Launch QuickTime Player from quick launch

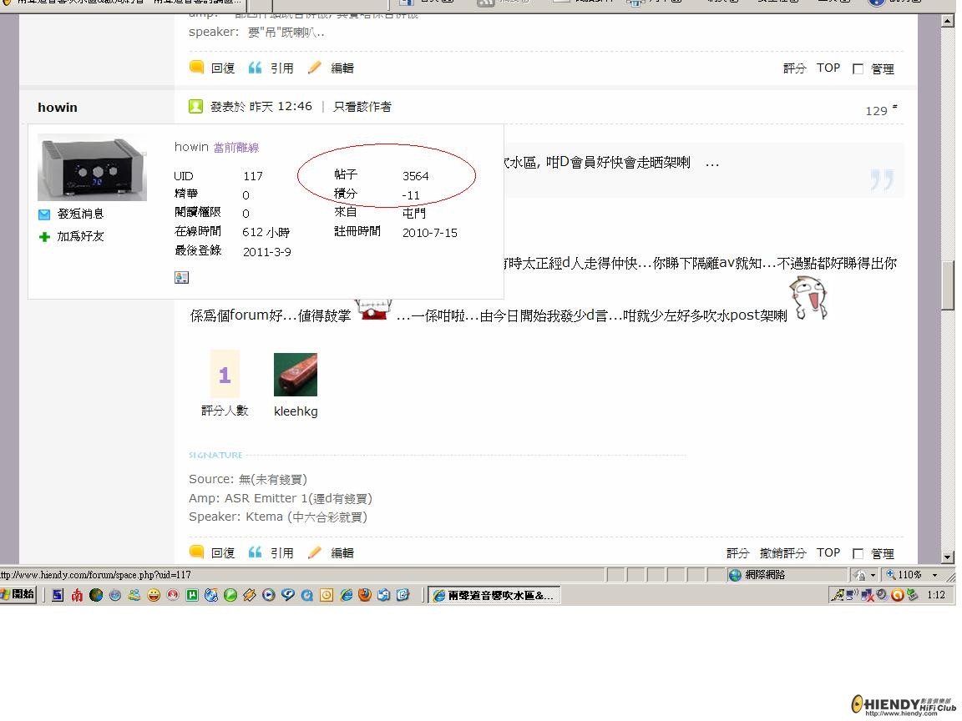tap(306, 595)
